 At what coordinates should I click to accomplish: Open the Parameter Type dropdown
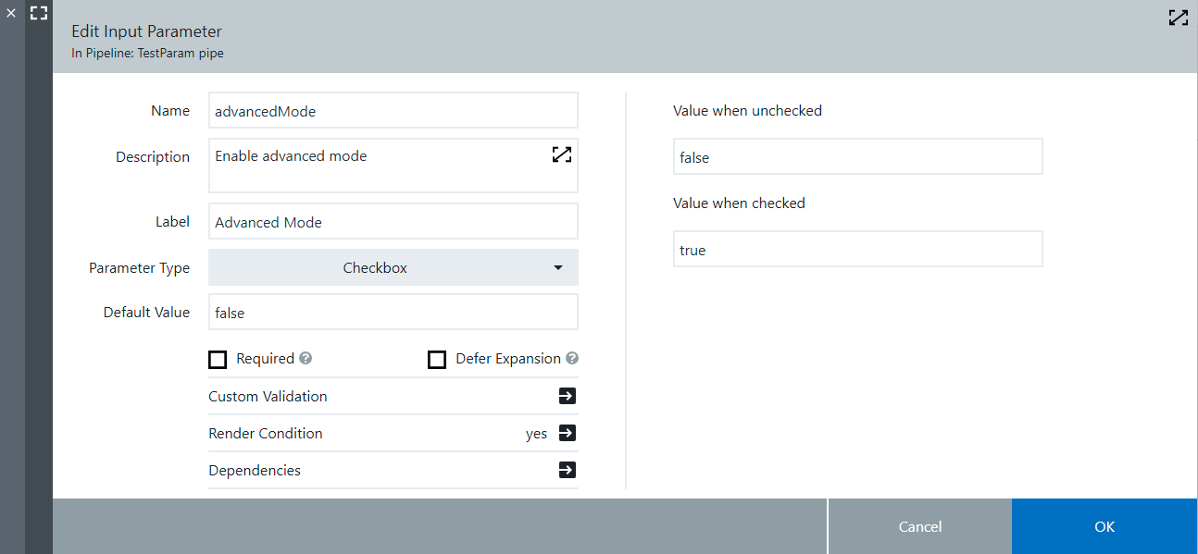point(393,267)
